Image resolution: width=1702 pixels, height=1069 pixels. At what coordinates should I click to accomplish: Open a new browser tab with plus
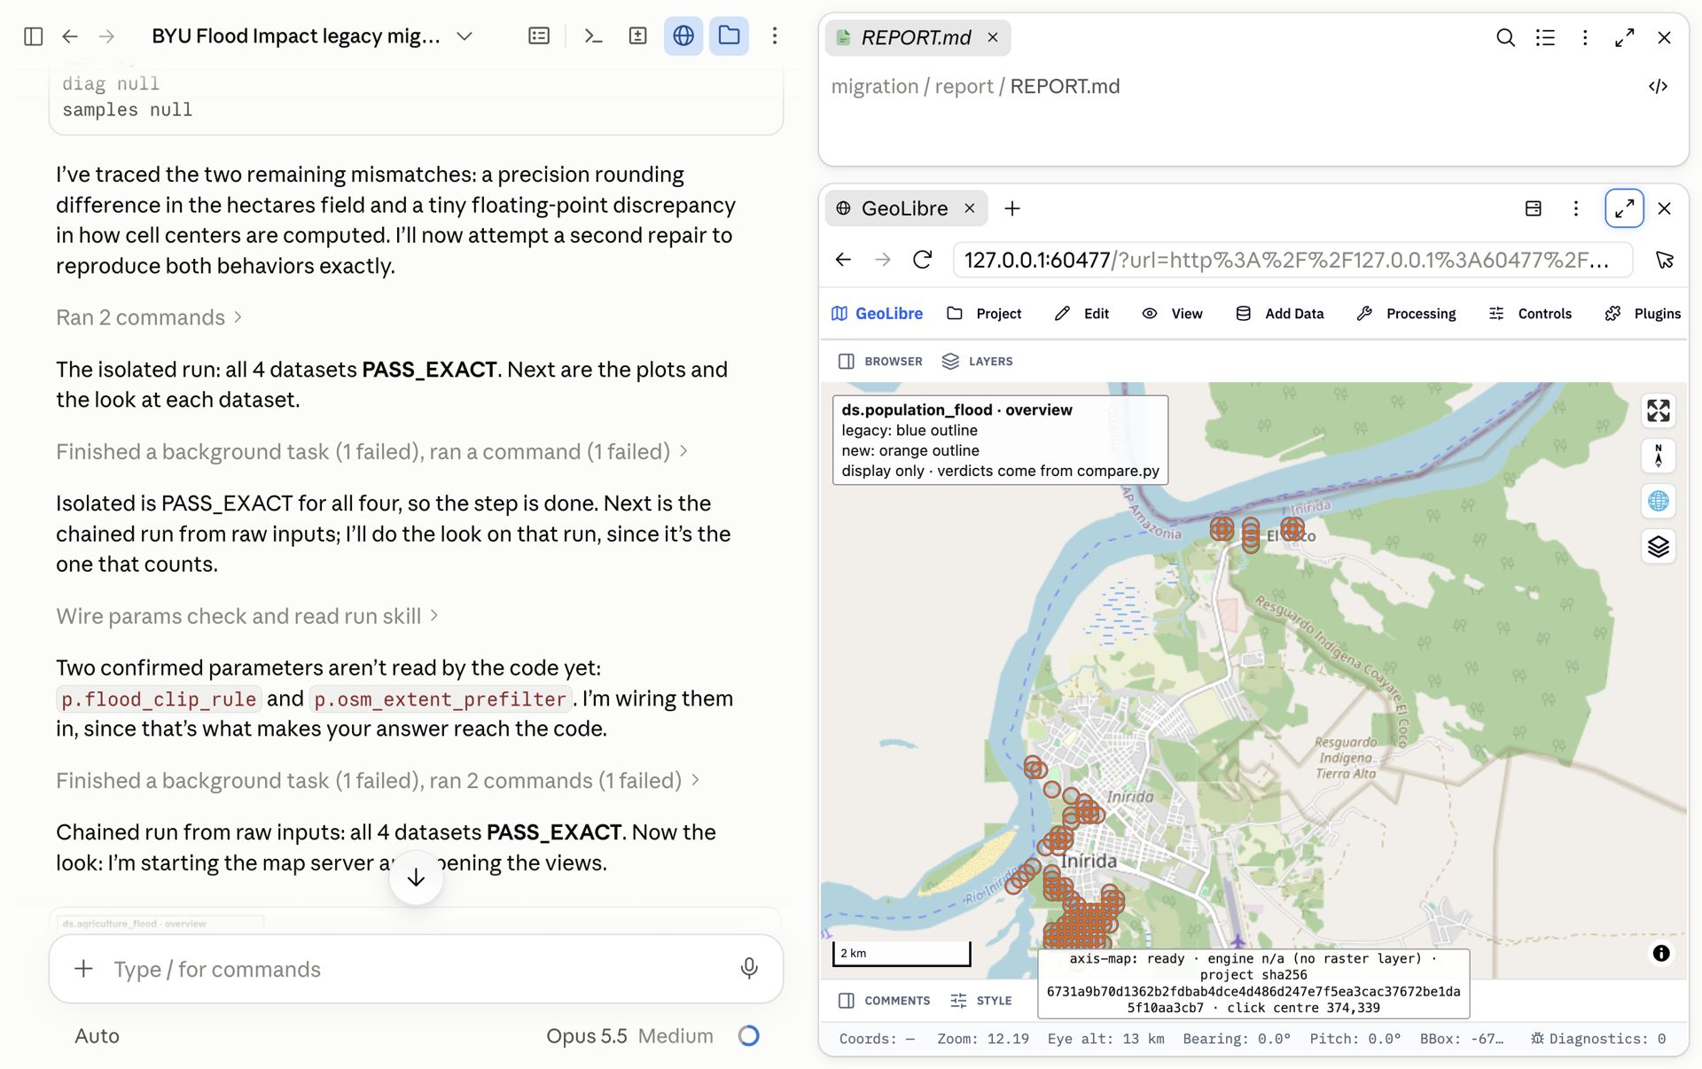[1012, 208]
